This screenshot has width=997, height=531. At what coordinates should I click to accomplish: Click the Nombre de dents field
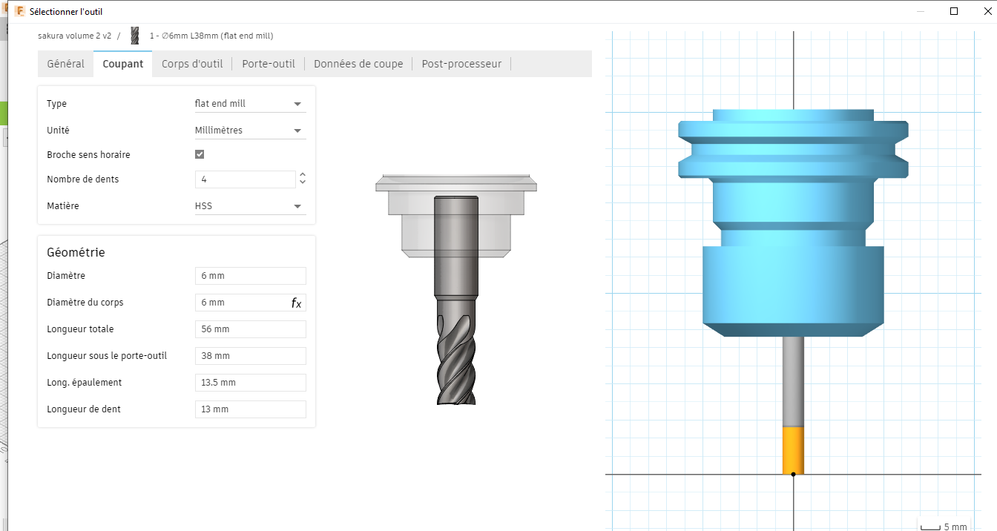tap(246, 179)
